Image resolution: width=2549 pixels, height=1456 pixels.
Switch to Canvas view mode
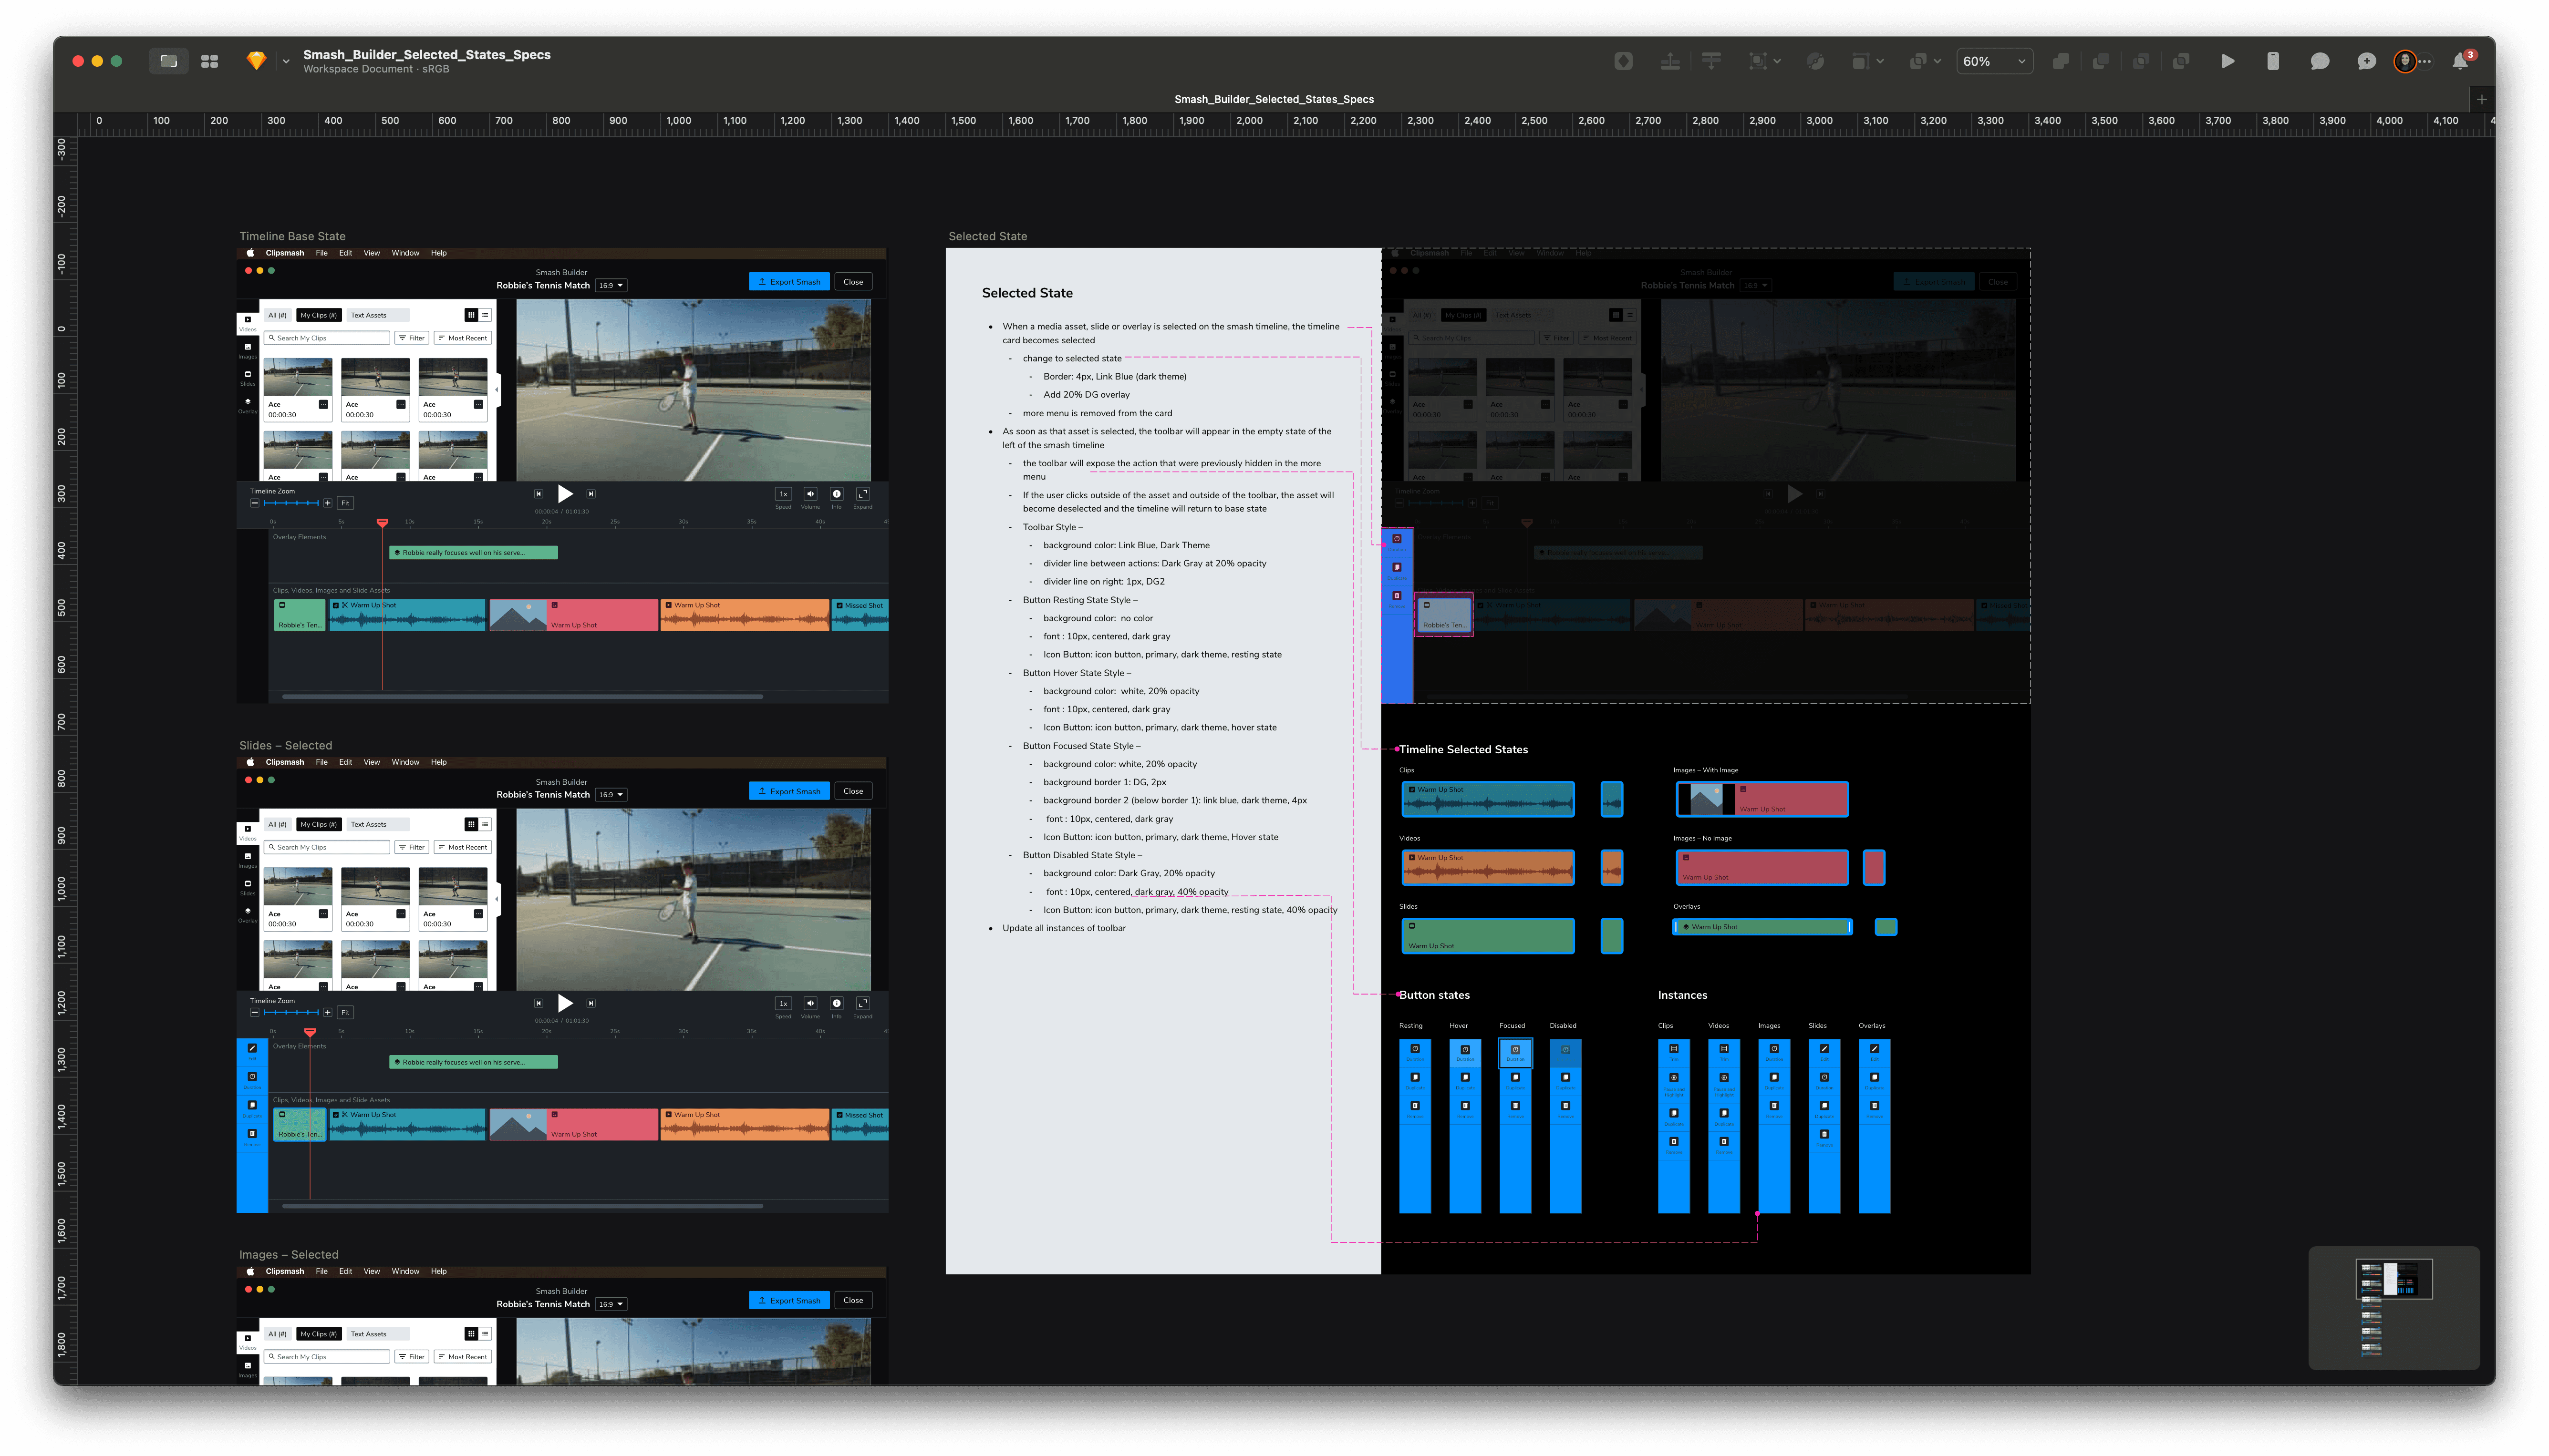tap(168, 61)
